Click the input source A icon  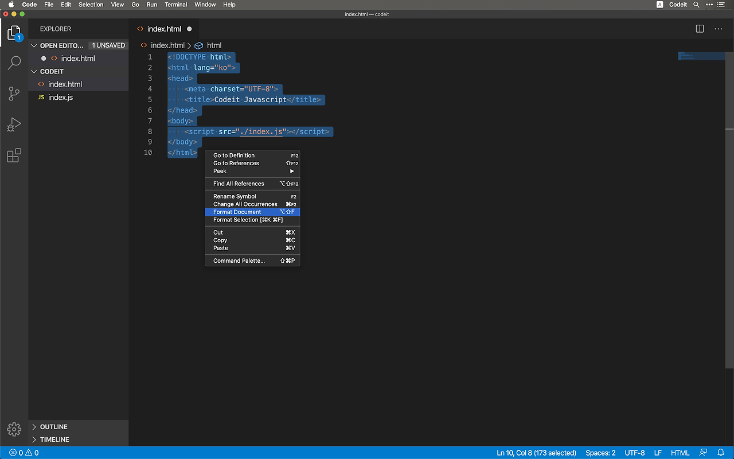(659, 5)
